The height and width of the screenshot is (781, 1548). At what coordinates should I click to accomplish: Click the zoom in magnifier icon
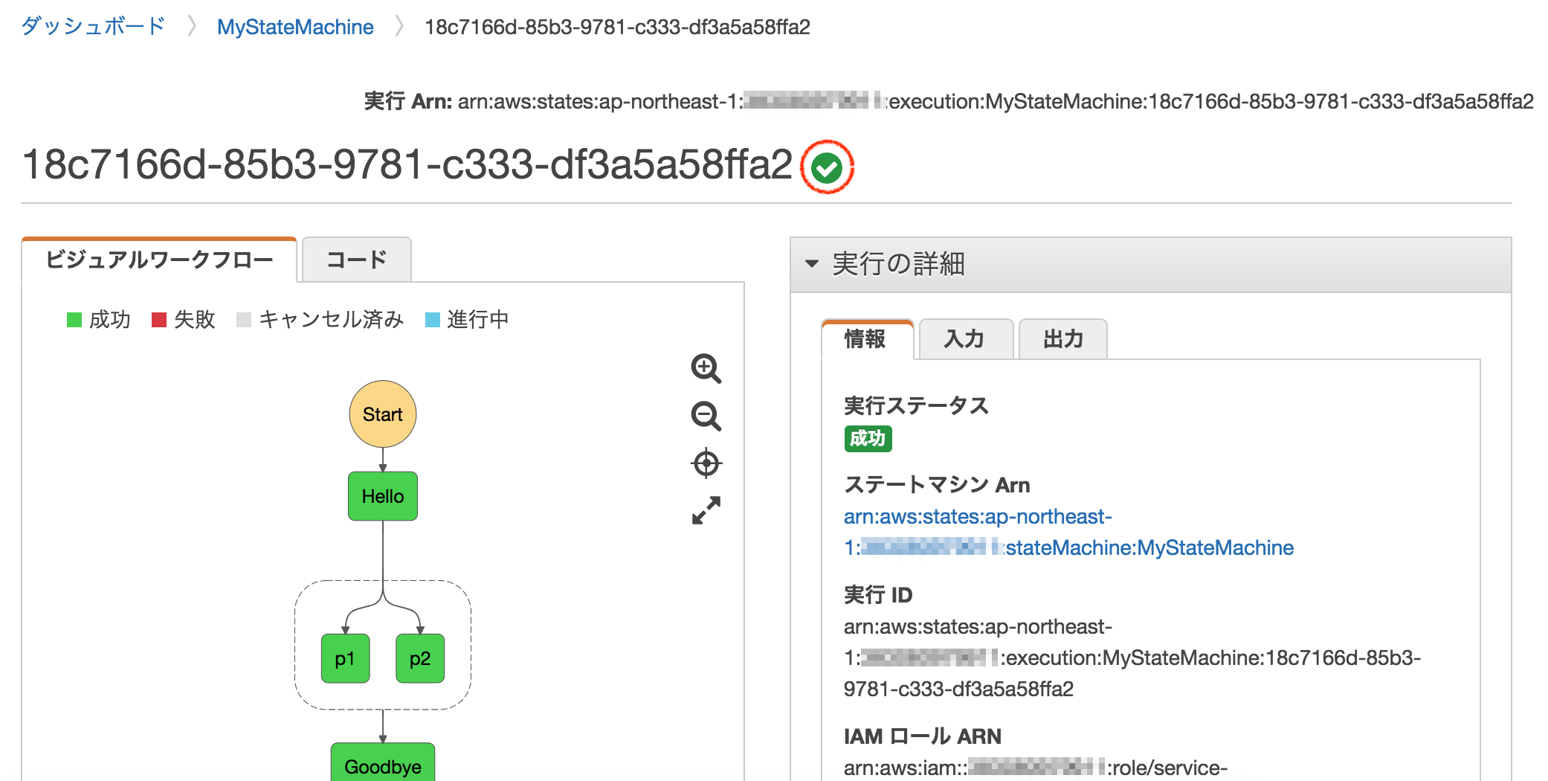tap(706, 370)
